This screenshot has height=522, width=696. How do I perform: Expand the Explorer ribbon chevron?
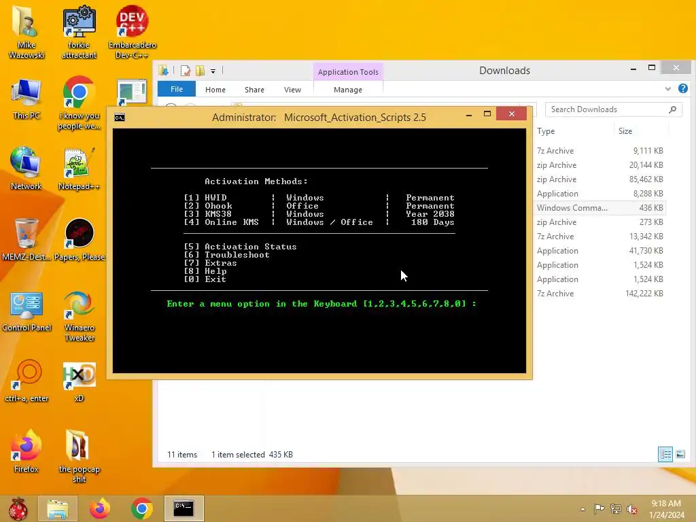click(x=667, y=89)
